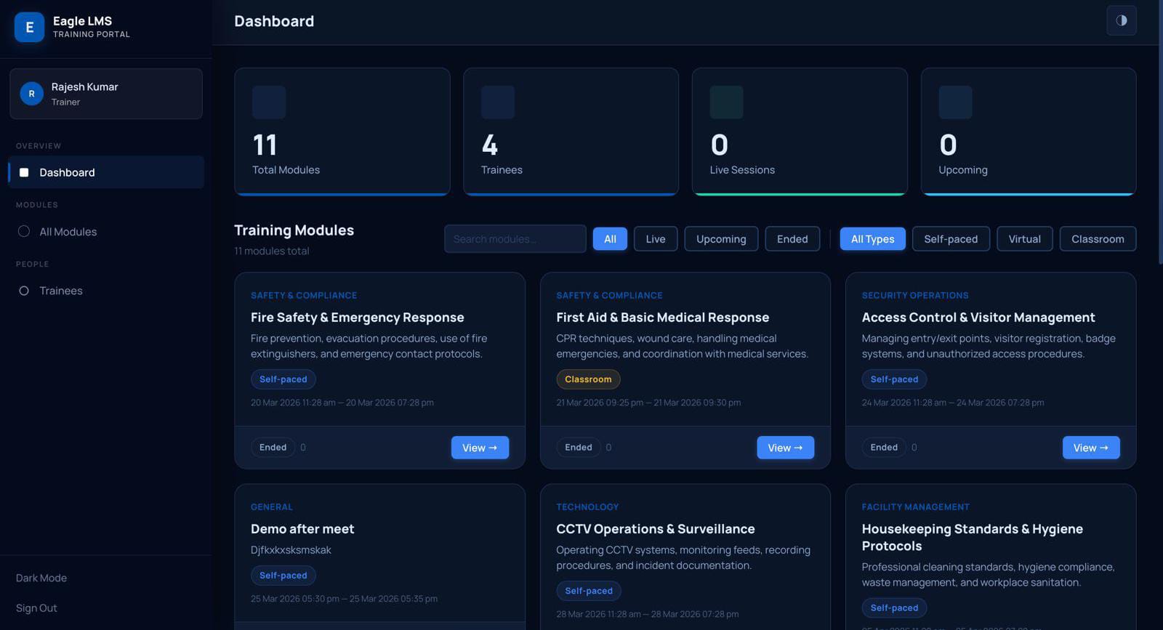Click Rajesh Kumar's avatar icon
This screenshot has width=1163, height=630.
tap(31, 94)
